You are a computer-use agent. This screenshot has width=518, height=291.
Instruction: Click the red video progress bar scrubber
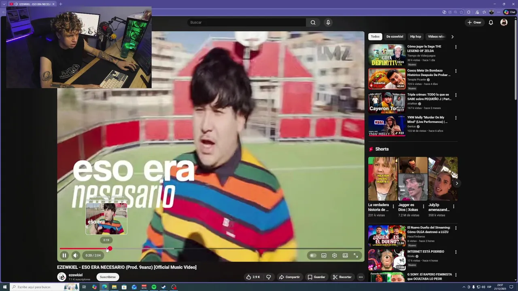click(x=109, y=249)
